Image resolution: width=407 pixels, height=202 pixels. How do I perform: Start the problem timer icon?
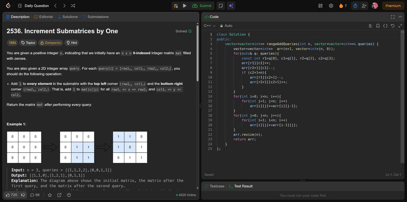355,5
